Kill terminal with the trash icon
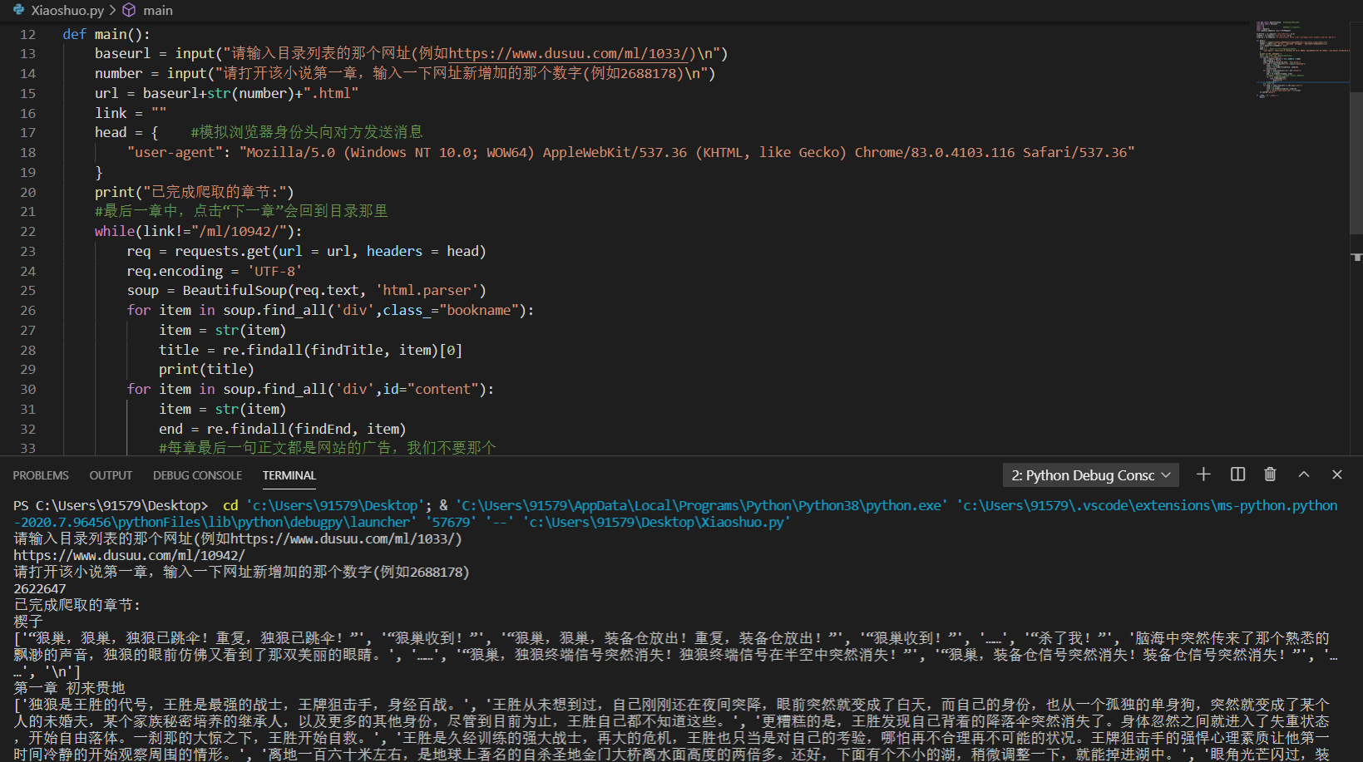The height and width of the screenshot is (762, 1363). (1270, 474)
